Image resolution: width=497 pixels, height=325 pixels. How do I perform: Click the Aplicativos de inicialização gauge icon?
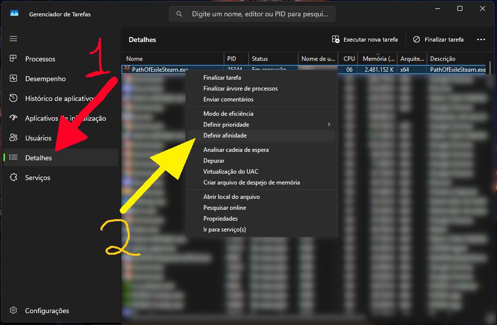click(x=13, y=118)
